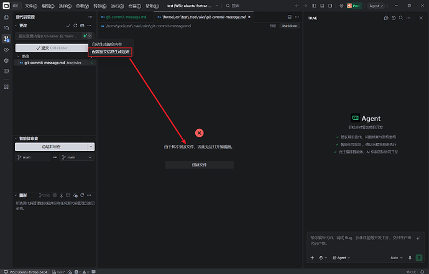Click the 创建文件 button in editor

pos(199,165)
